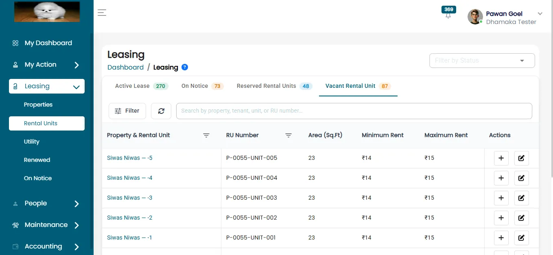Open the Siwas Niwas — -5 link
553x255 pixels.
pos(130,158)
